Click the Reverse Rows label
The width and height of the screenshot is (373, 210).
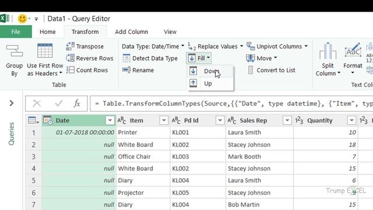pyautogui.click(x=94, y=58)
